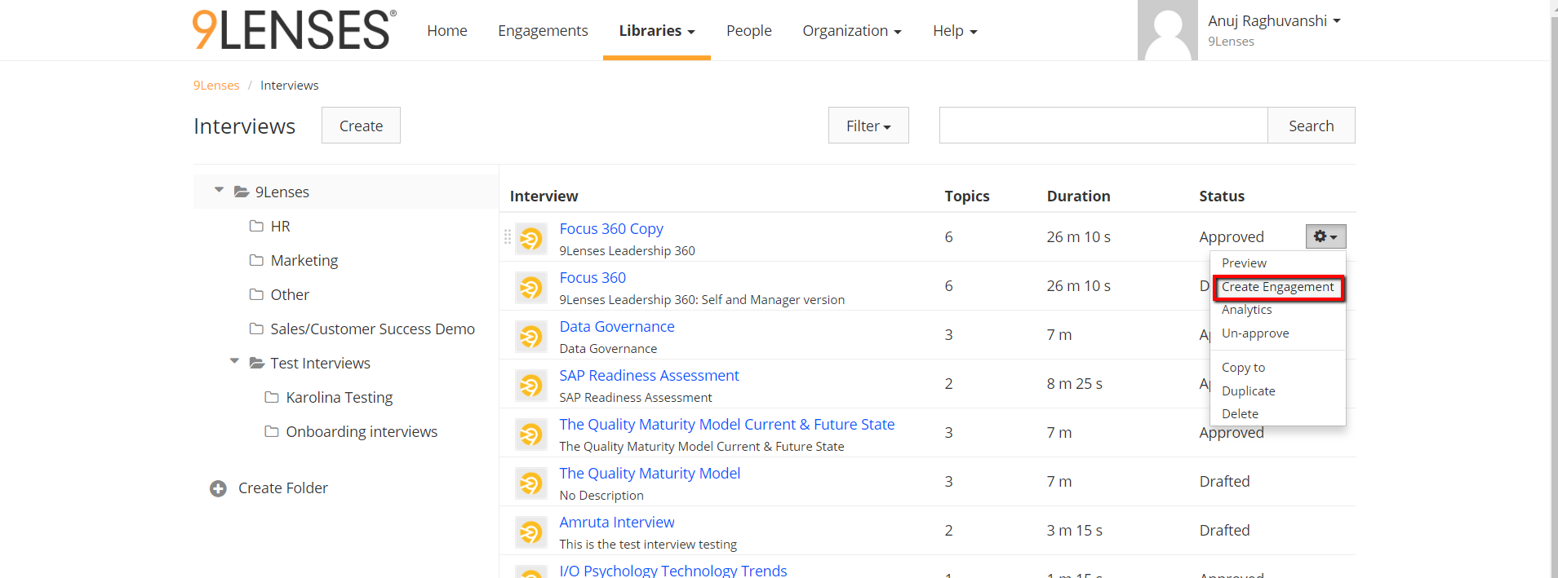
Task: Click the Duration column header
Action: [1078, 196]
